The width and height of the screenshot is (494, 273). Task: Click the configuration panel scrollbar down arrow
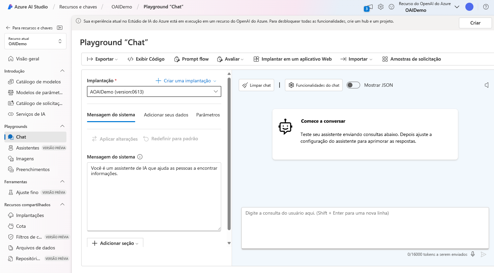(229, 243)
